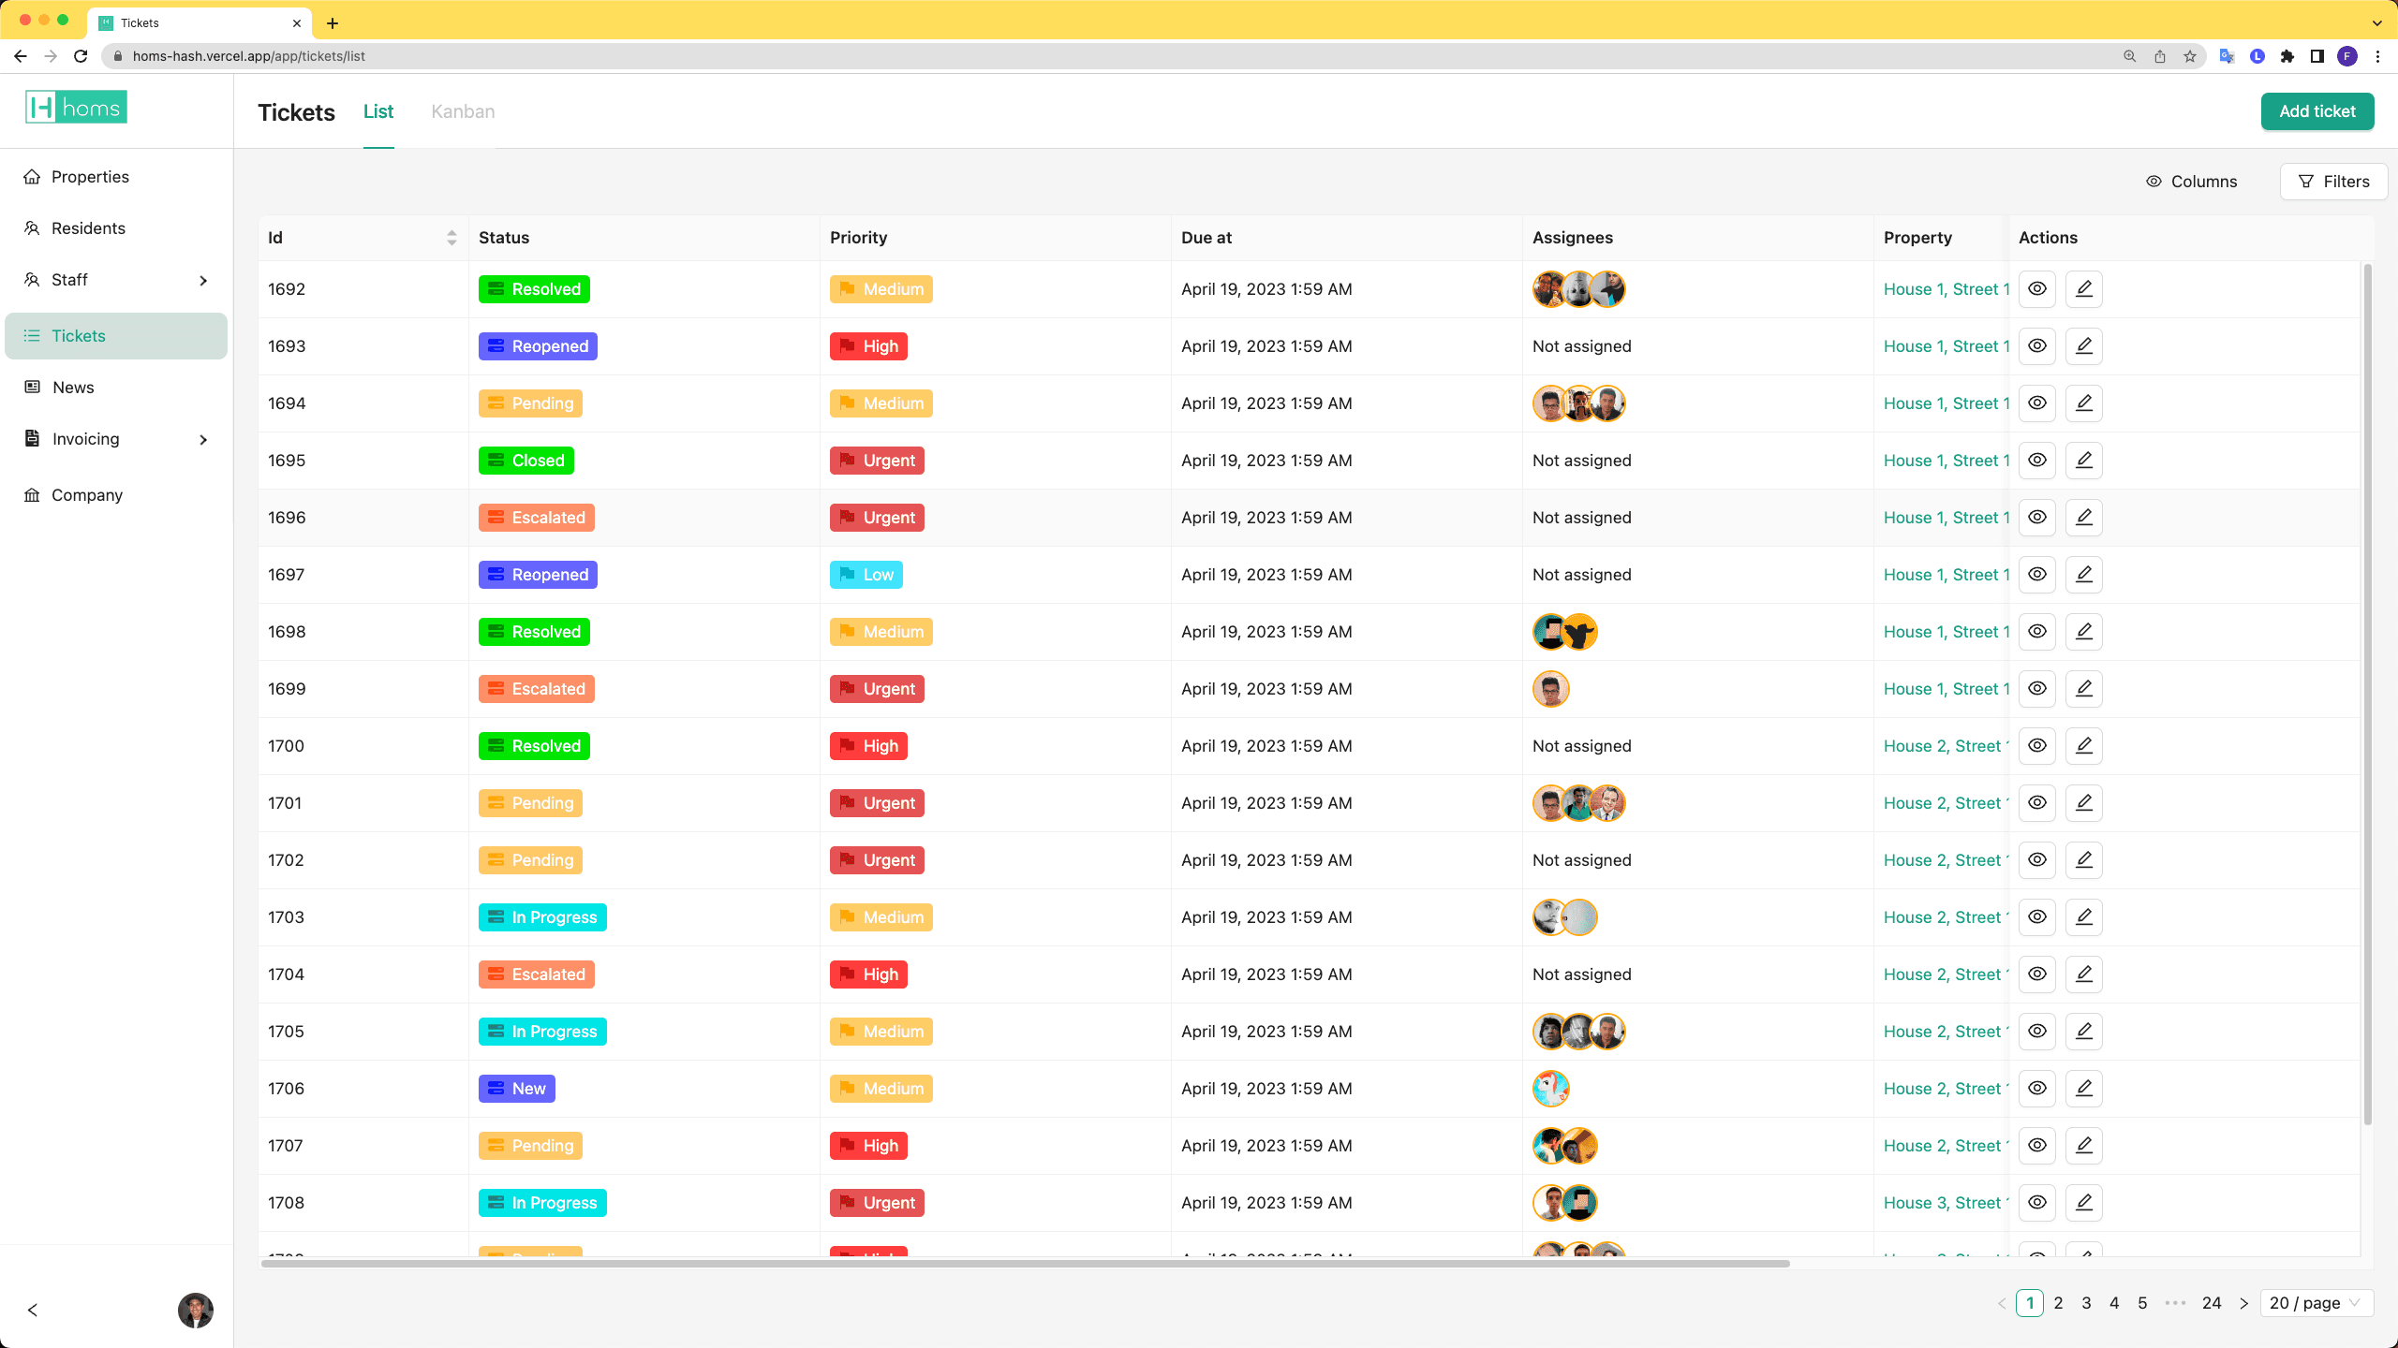Open the 20 / page size dropdown

tap(2316, 1303)
